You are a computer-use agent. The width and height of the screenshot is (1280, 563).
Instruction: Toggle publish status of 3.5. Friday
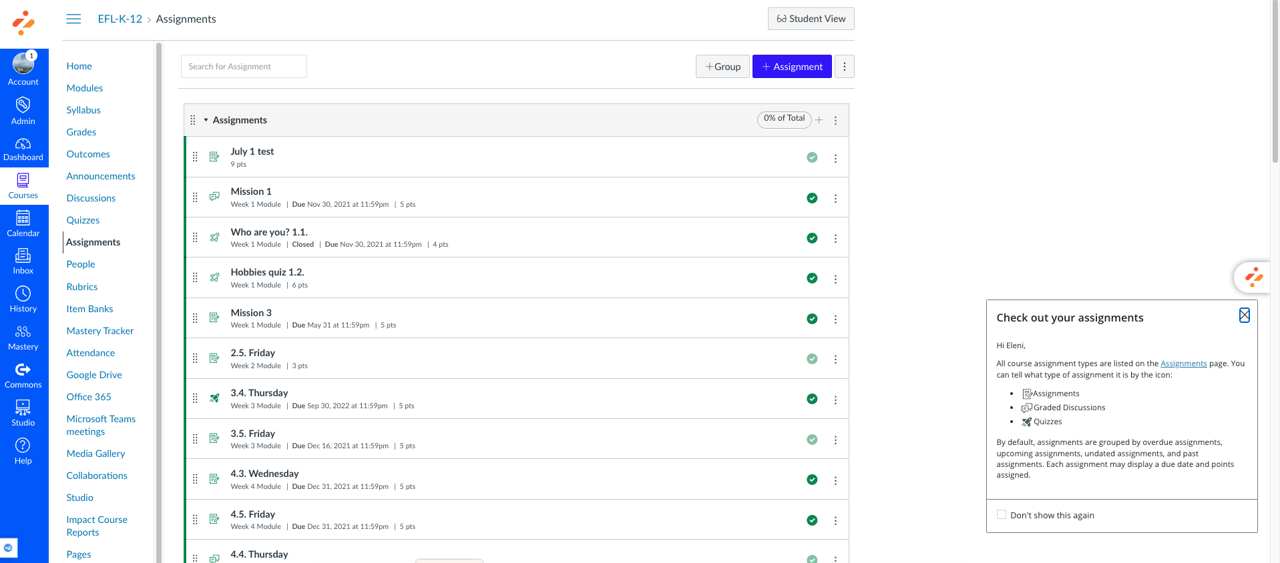pyautogui.click(x=812, y=440)
